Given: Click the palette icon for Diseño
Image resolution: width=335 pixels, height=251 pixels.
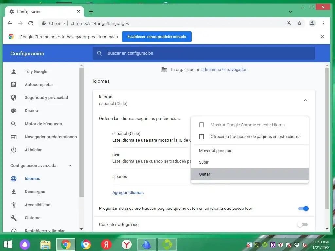Looking at the screenshot, I should tap(14, 110).
